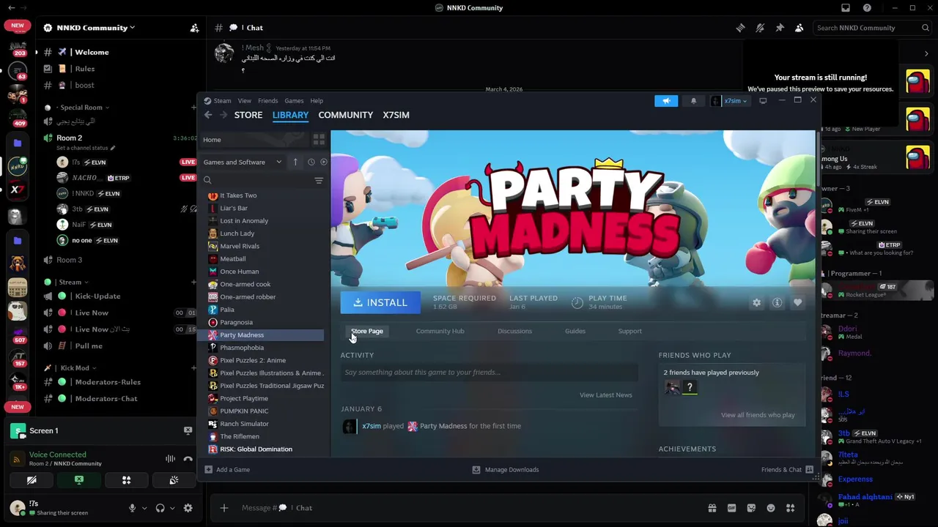Click Add a Game in Steam

227,470
